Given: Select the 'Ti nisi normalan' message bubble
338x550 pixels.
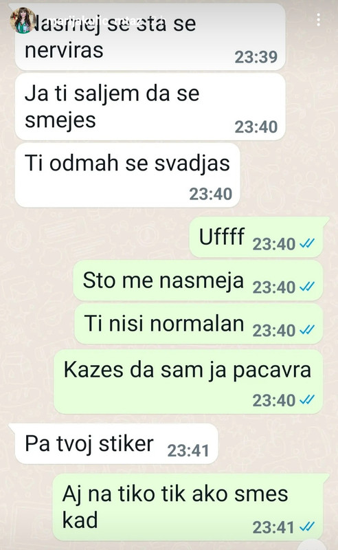Looking at the screenshot, I should click(199, 324).
